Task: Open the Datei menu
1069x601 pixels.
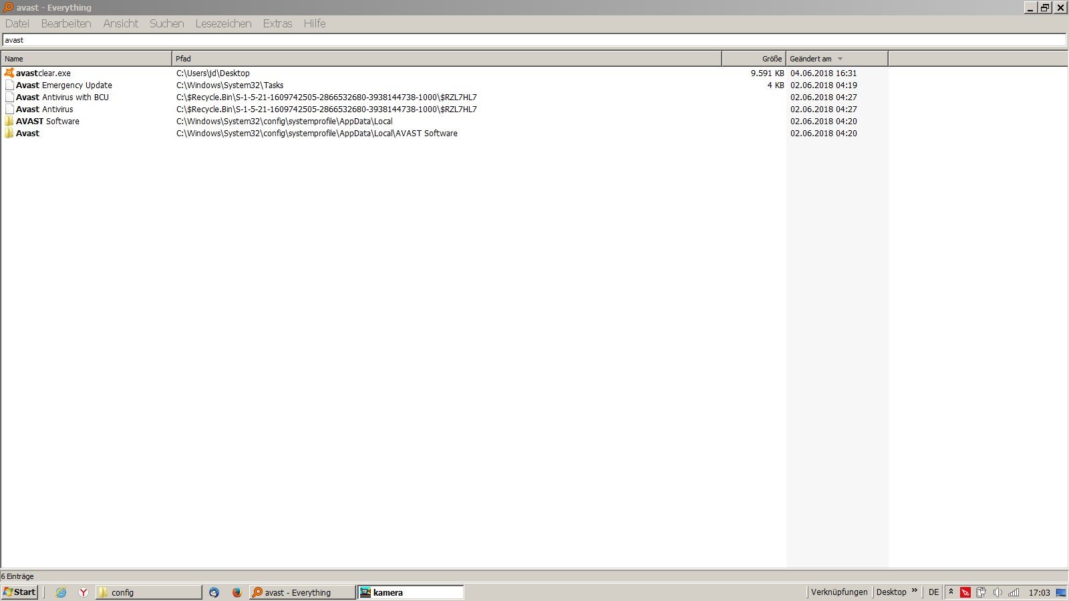Action: click(17, 23)
